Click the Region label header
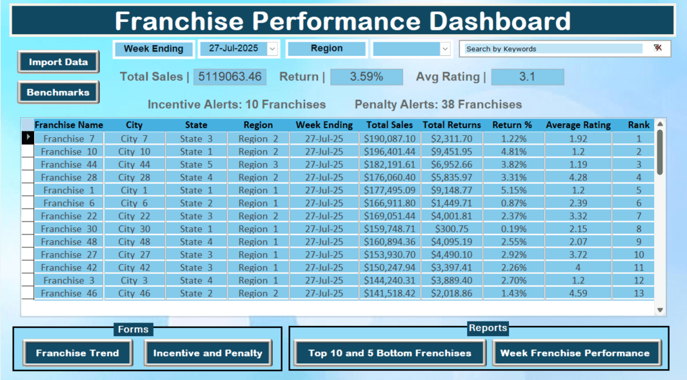 tap(326, 49)
